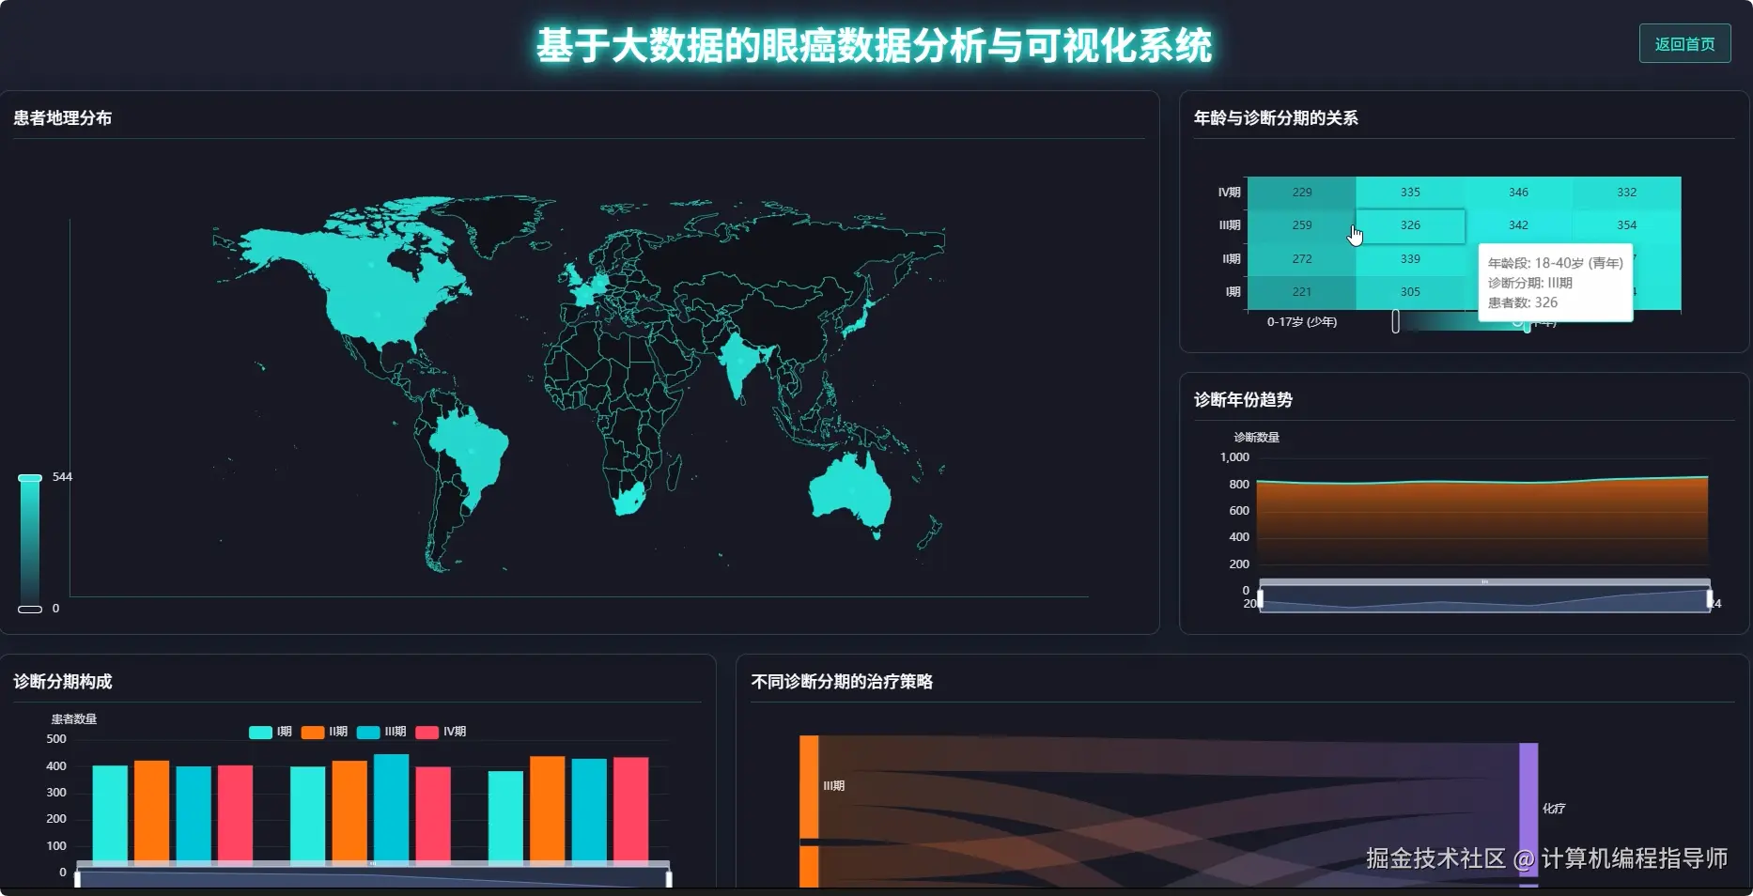Hide the III期 series via legend
This screenshot has width=1753, height=896.
[381, 732]
